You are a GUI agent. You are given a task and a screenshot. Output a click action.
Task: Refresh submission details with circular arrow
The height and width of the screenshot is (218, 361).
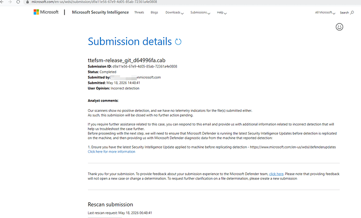coord(178,42)
